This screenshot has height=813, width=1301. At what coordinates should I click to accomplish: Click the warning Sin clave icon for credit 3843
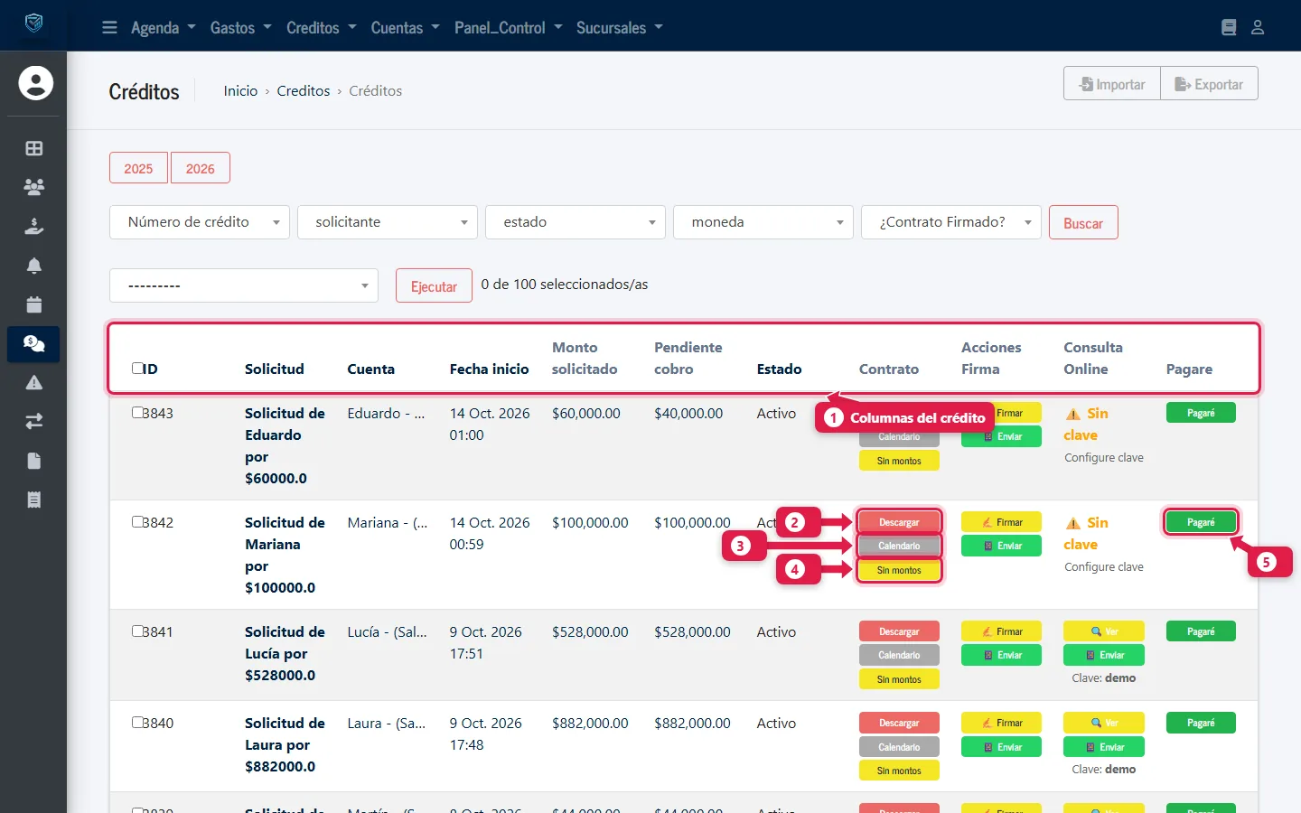tap(1073, 414)
